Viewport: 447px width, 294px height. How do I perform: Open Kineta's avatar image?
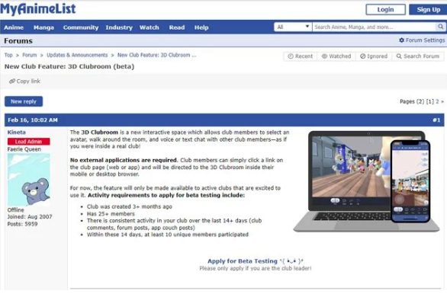tap(29, 180)
